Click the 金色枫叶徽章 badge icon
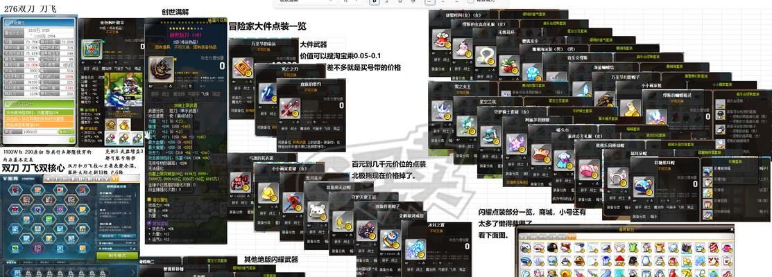The width and height of the screenshot is (772, 277). point(91,50)
